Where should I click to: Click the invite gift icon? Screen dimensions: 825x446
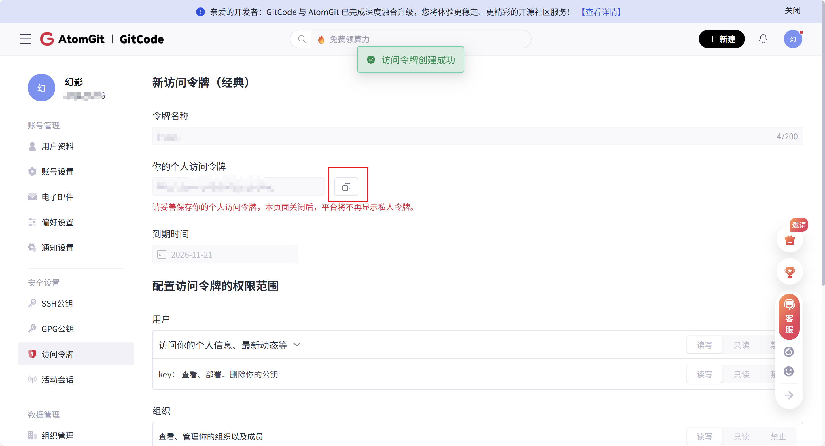click(x=790, y=240)
